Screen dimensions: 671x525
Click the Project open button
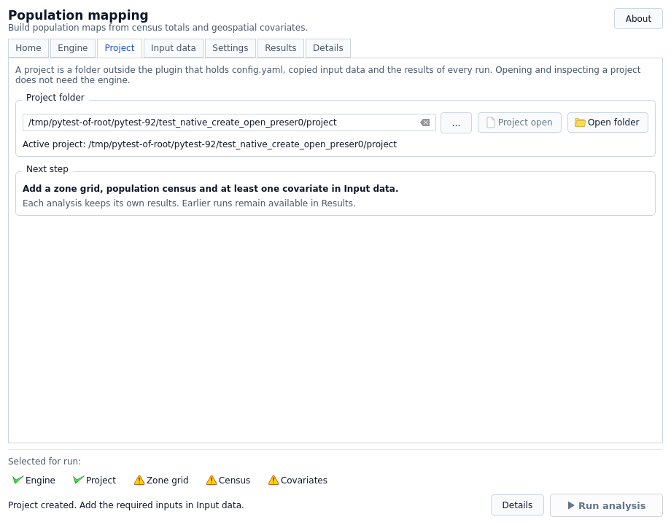tap(519, 122)
